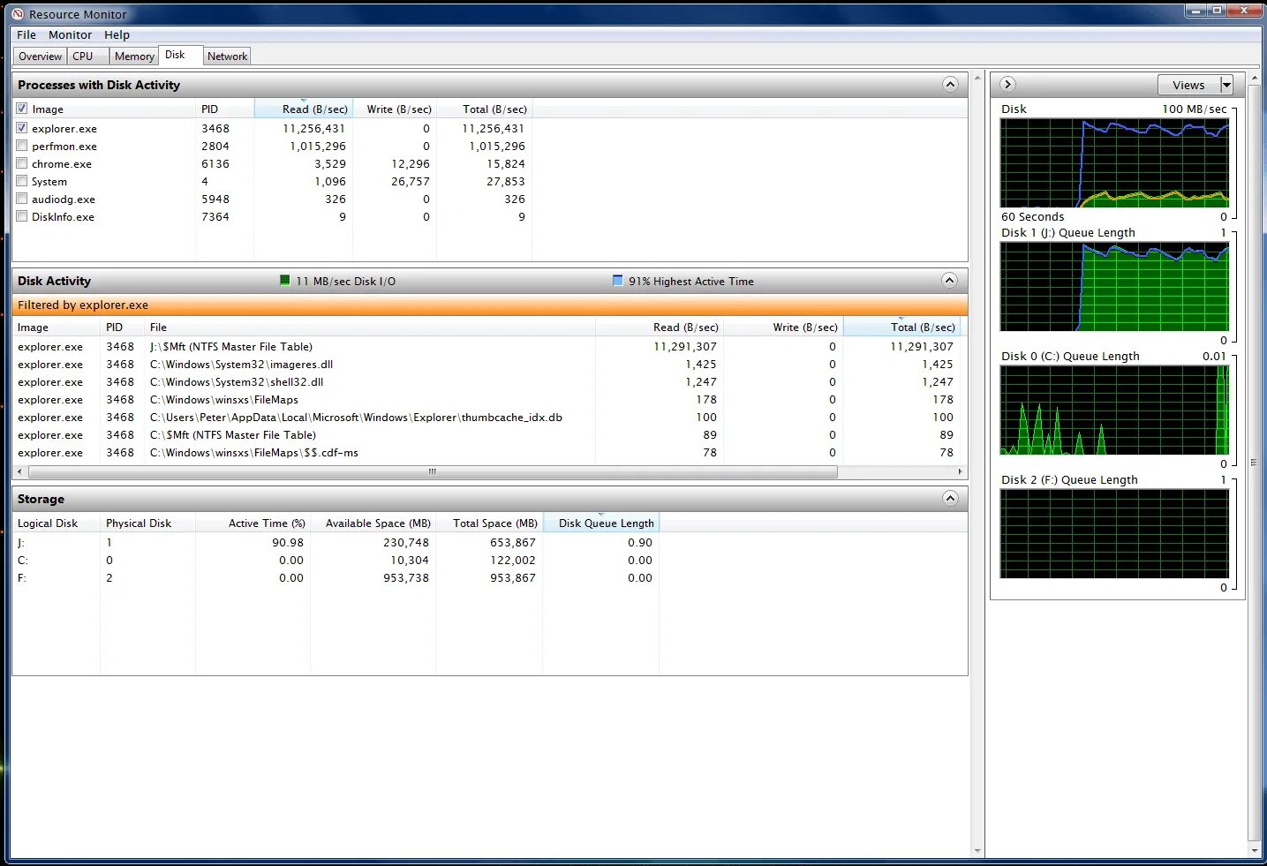This screenshot has height=866, width=1267.
Task: Check the chrome.exe process checkbox
Action: coord(22,163)
